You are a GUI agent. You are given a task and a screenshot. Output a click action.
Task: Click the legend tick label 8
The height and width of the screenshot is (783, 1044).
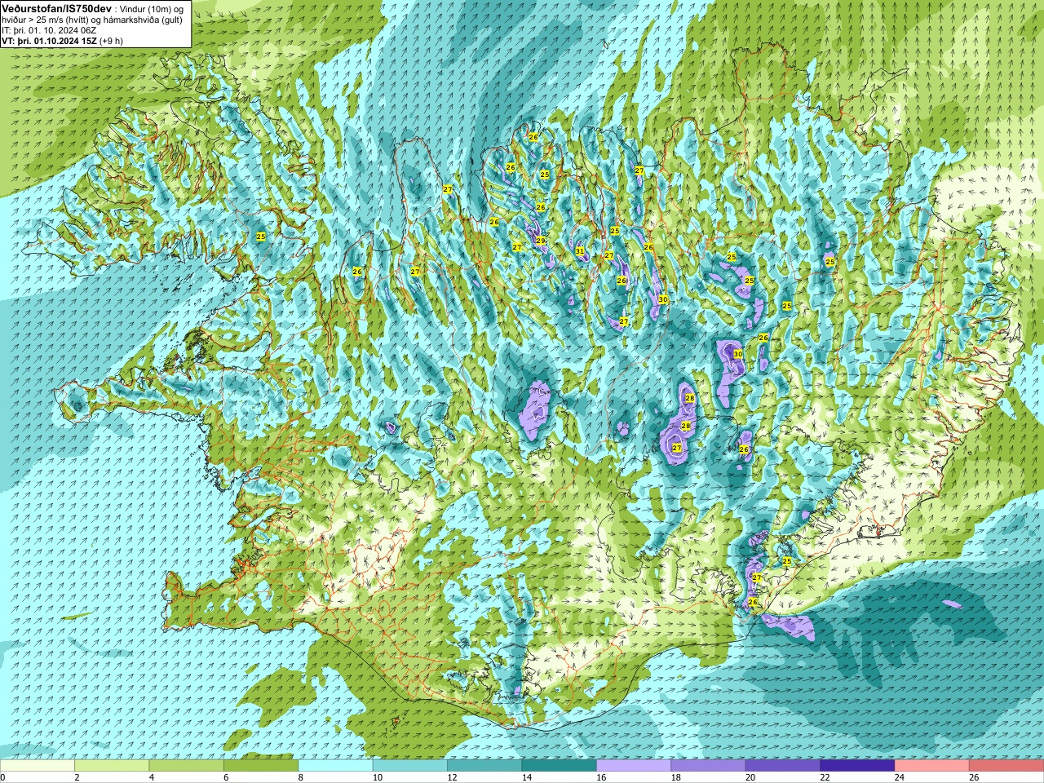point(301,777)
